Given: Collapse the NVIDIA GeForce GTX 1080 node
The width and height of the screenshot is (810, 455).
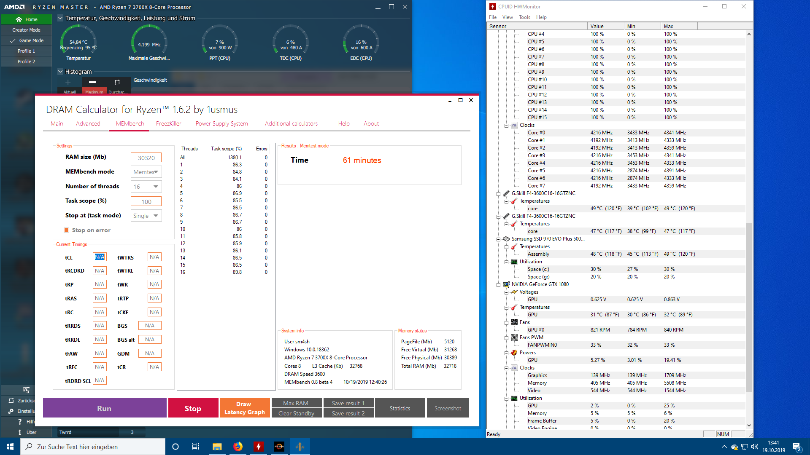Looking at the screenshot, I should (x=498, y=285).
